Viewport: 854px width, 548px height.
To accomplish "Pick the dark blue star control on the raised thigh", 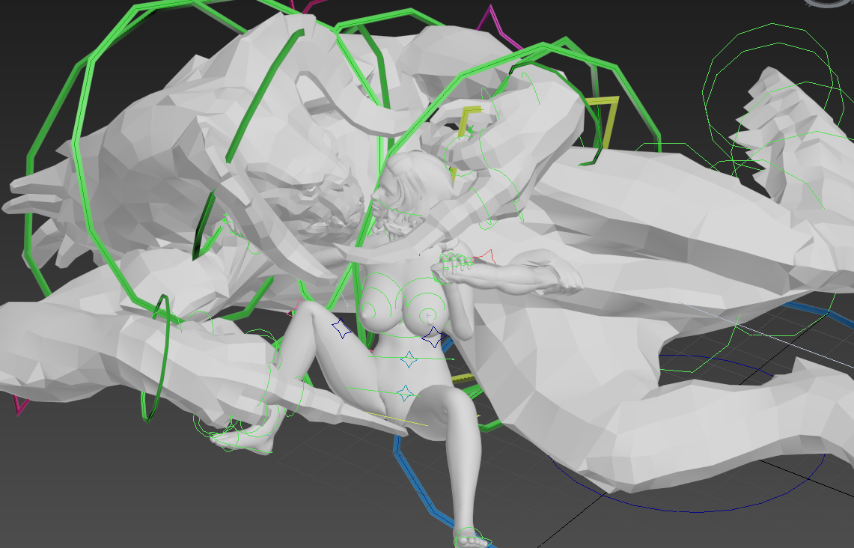I will pyautogui.click(x=341, y=329).
